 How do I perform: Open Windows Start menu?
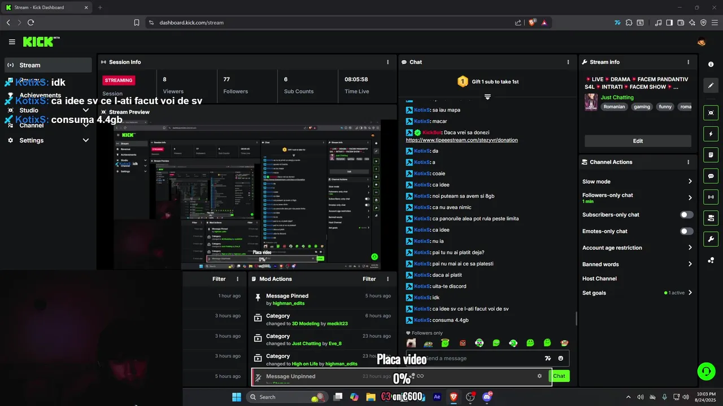click(x=236, y=397)
